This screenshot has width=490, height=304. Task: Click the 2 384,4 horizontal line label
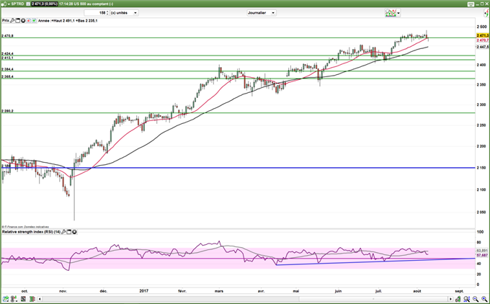click(7, 69)
